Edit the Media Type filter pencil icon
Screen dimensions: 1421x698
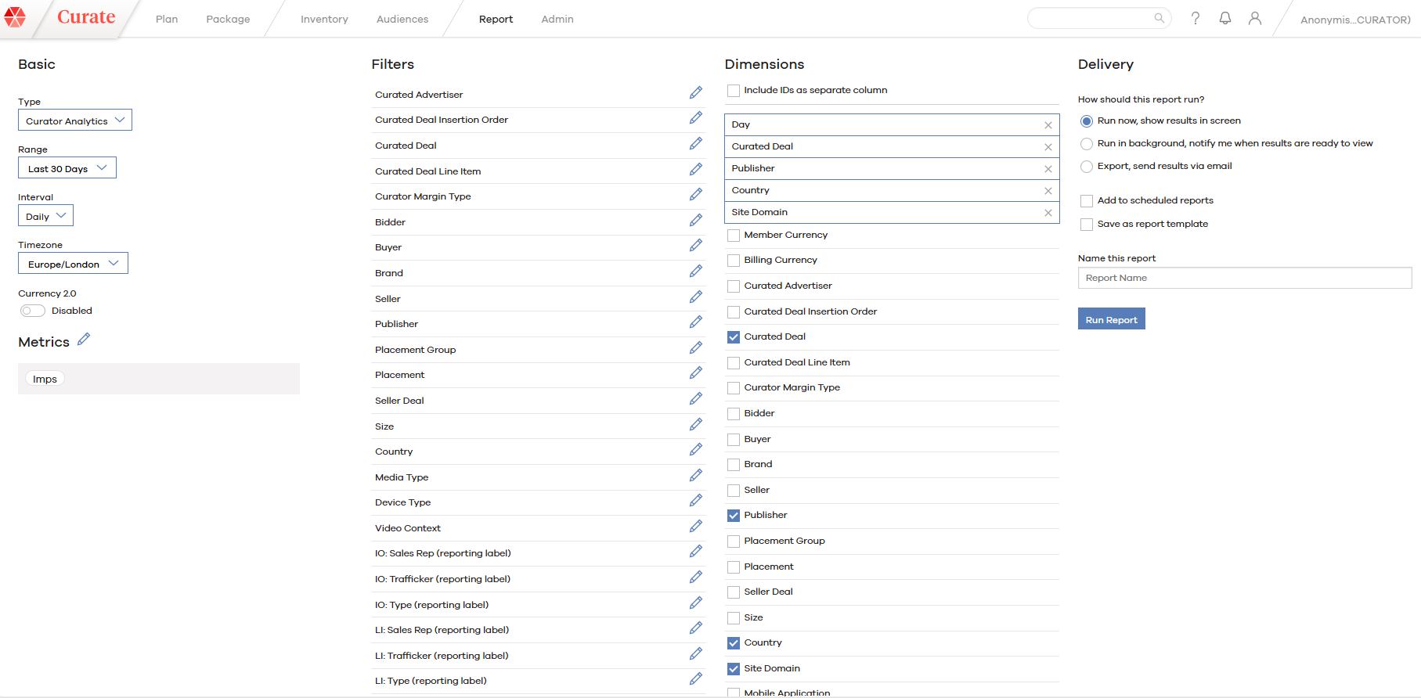[695, 476]
